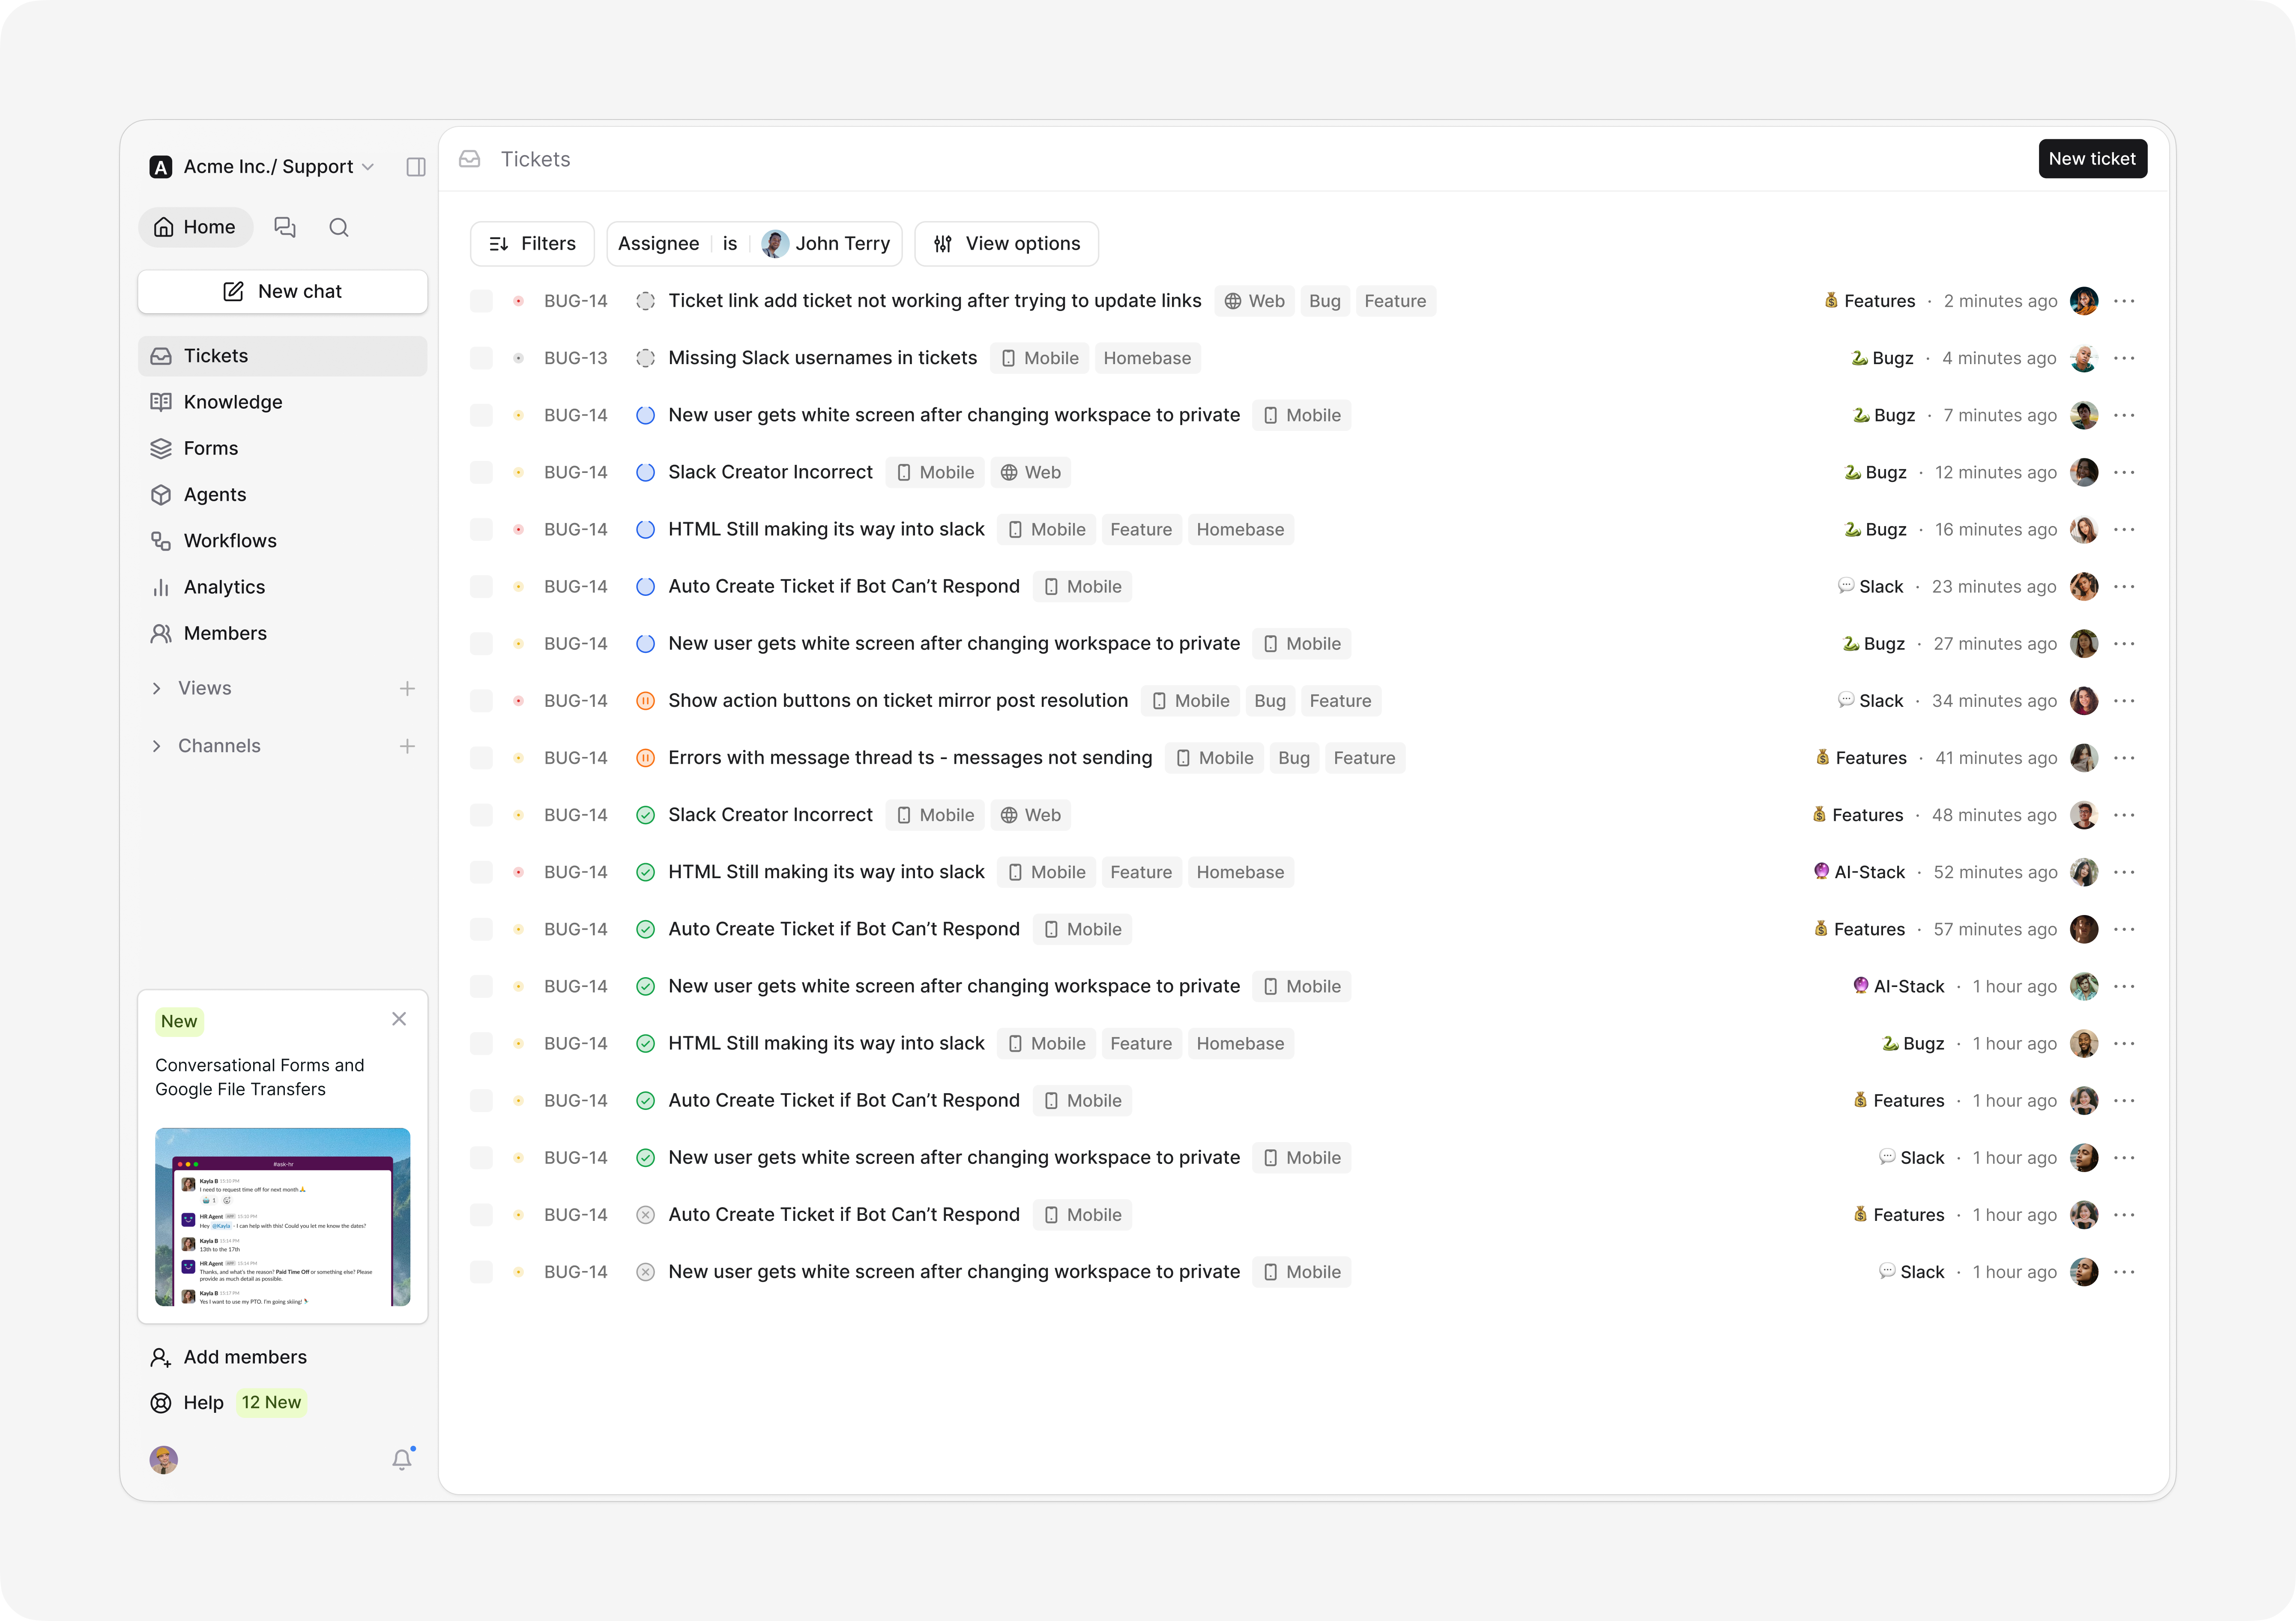
Task: Click done status icon of 48 minutes ago ticket
Action: [646, 815]
